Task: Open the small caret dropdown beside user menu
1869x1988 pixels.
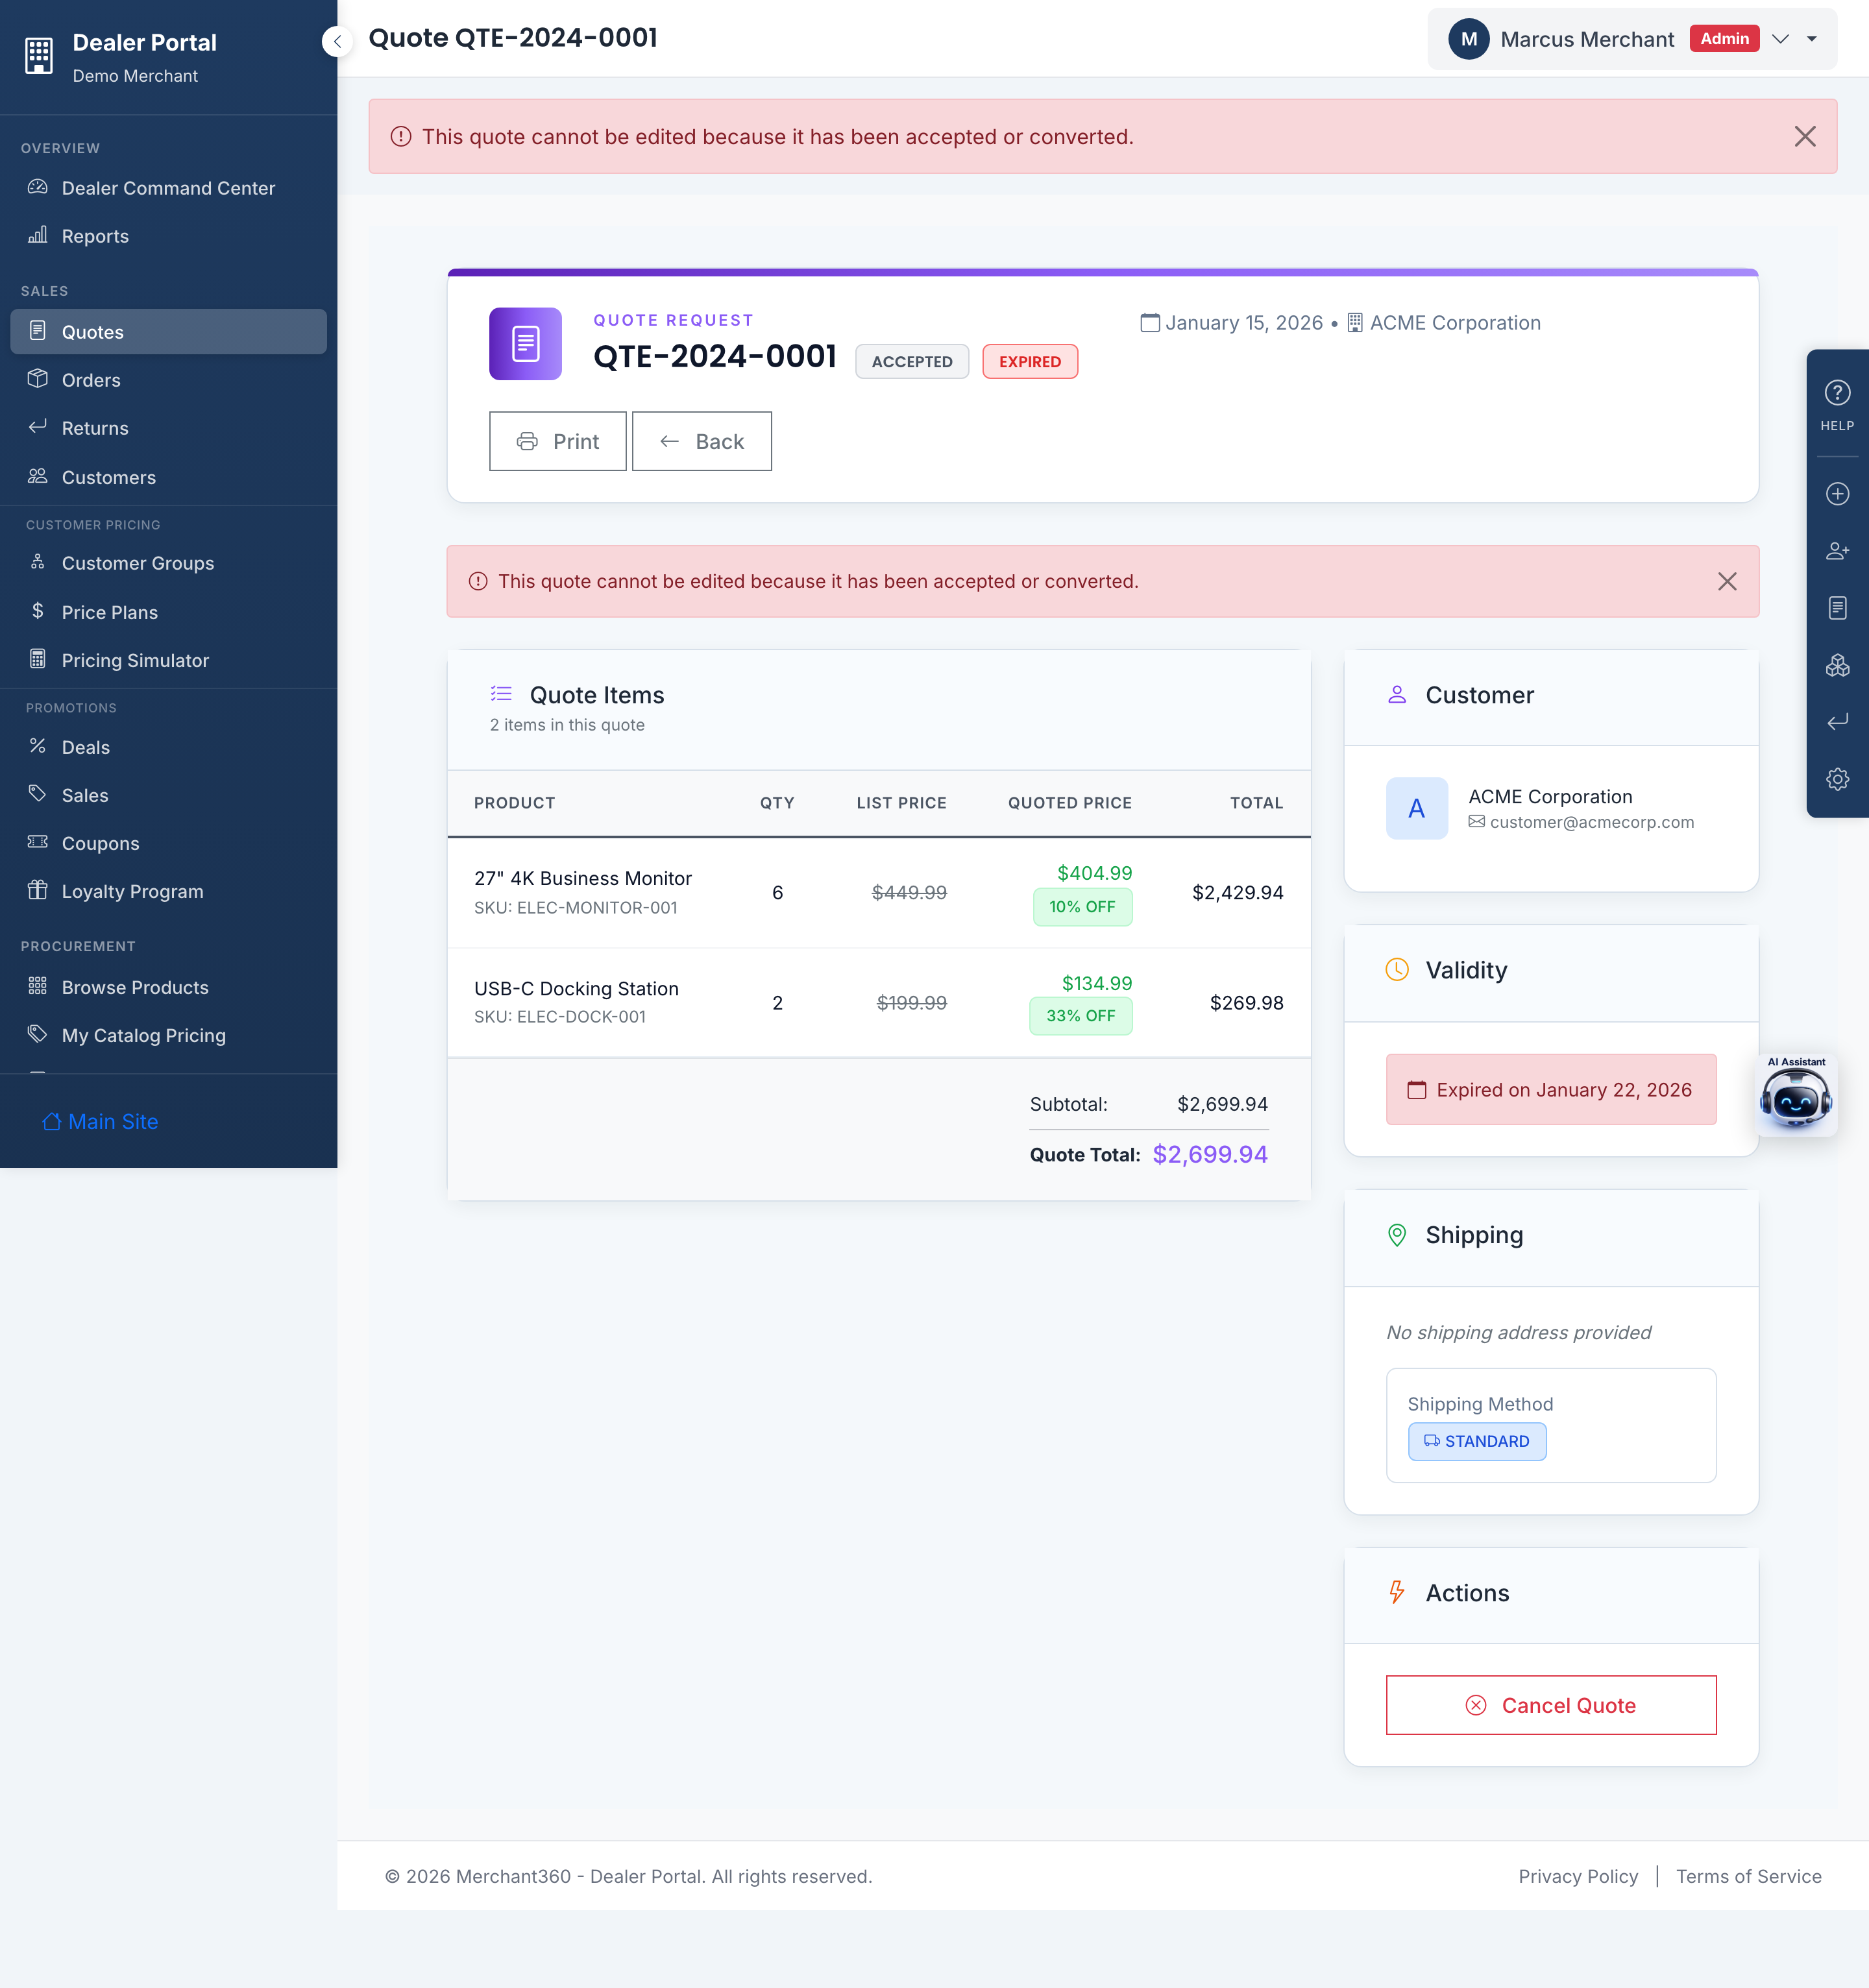Action: [1811, 39]
